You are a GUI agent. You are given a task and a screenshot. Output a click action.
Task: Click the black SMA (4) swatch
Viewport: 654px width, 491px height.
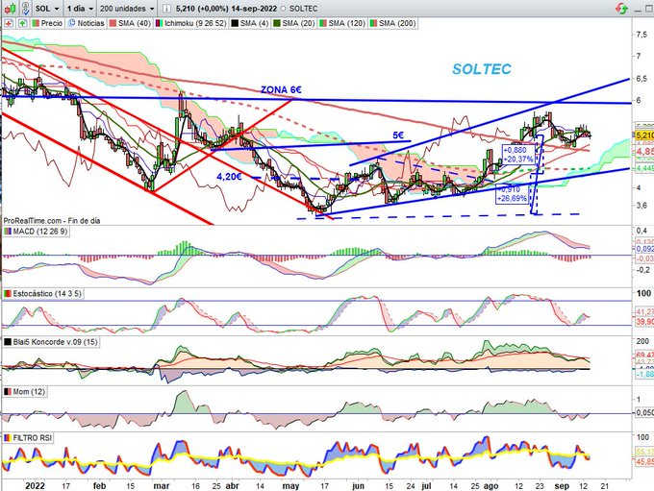(x=235, y=23)
